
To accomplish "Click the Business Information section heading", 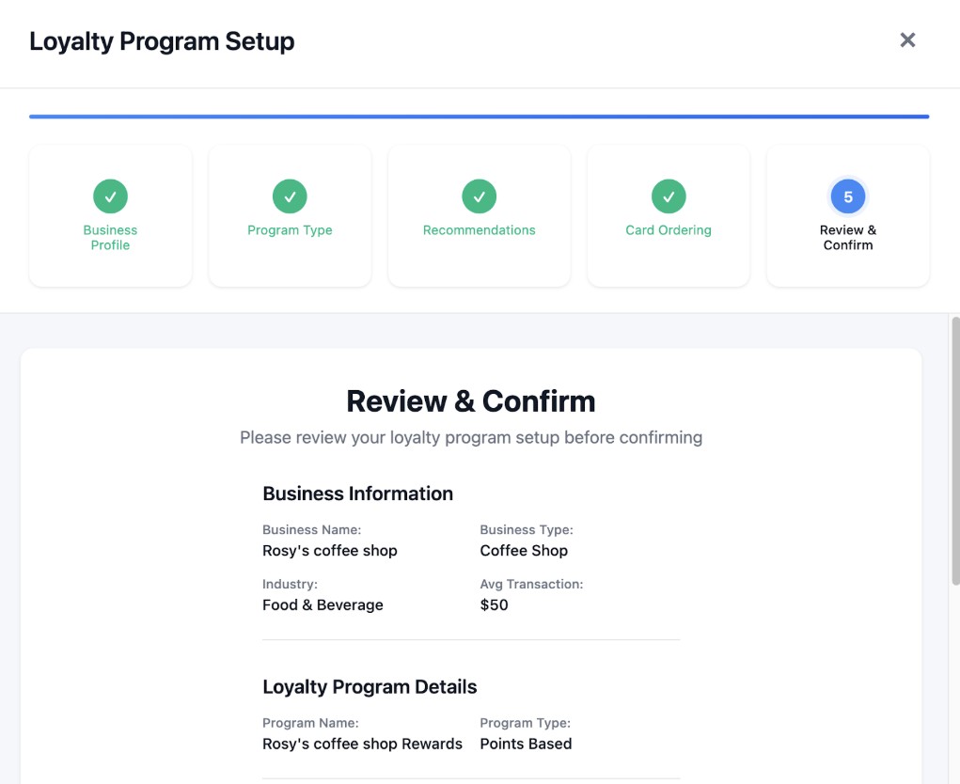I will click(x=357, y=494).
